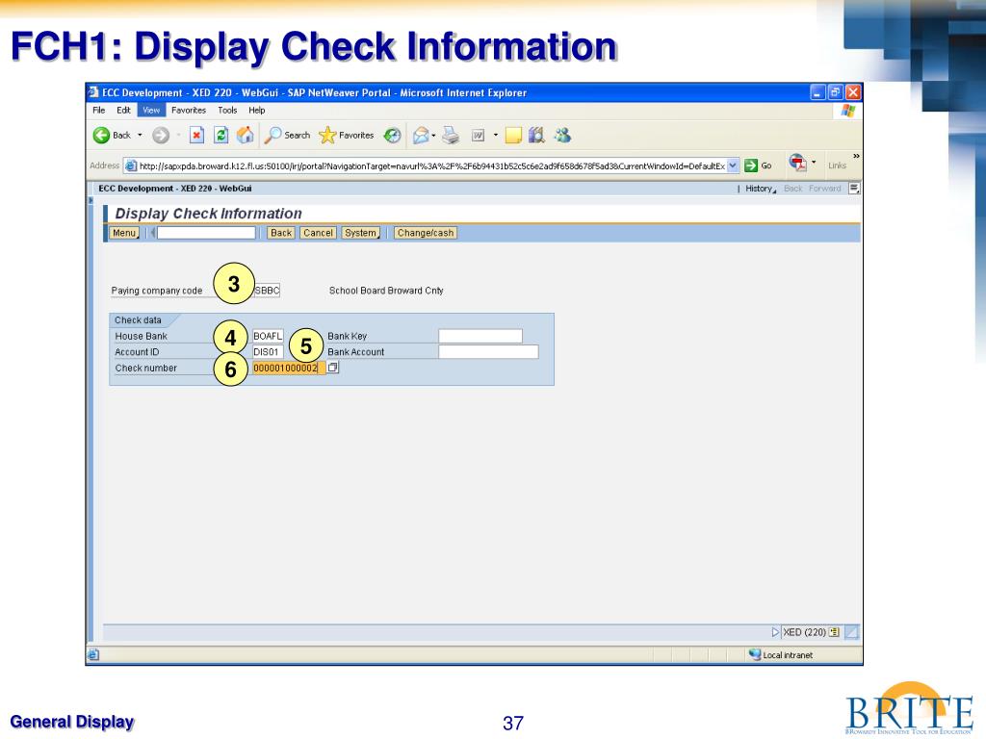
Task: Click the Local intranet zone icon
Action: coord(755,654)
